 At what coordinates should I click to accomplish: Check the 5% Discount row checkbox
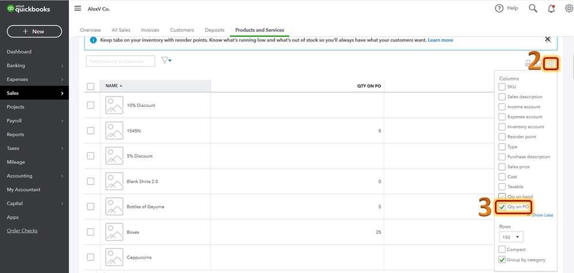90,156
